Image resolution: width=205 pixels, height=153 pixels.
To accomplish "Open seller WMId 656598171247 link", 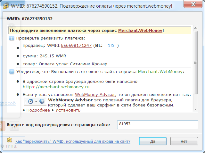I will click(x=76, y=45).
